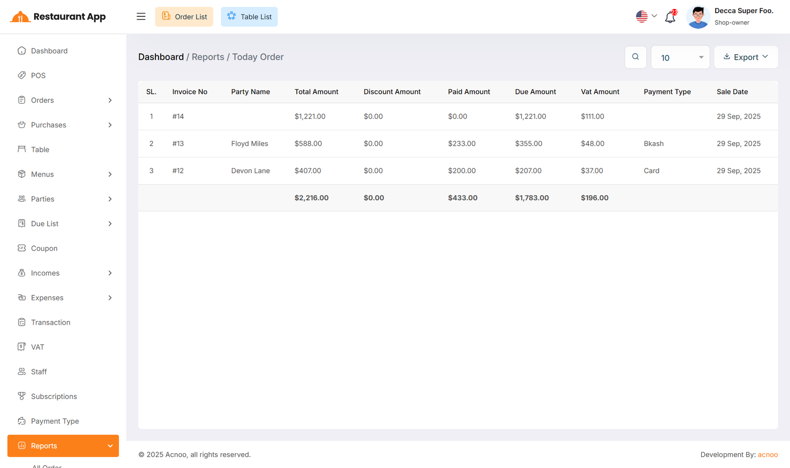Viewport: 790px width, 468px height.
Task: Click the Staff users icon
Action: pos(22,371)
